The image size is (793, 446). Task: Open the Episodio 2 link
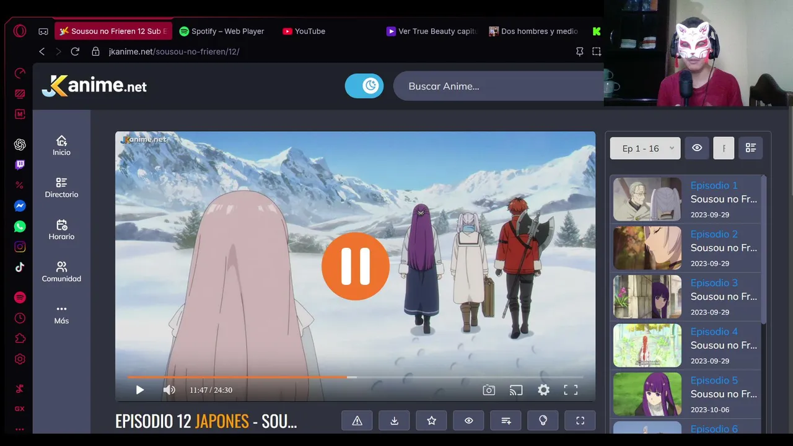click(714, 234)
